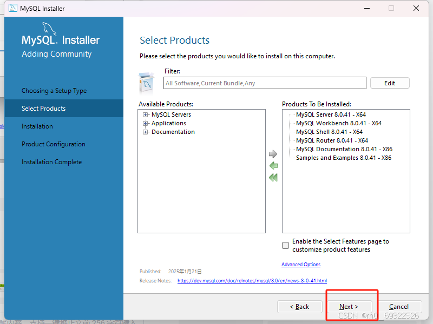
Task: Select the MySQL Servers tree item
Action: click(171, 114)
